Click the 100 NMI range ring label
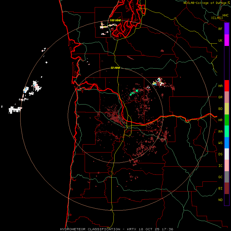231x231 pixels. point(115,20)
